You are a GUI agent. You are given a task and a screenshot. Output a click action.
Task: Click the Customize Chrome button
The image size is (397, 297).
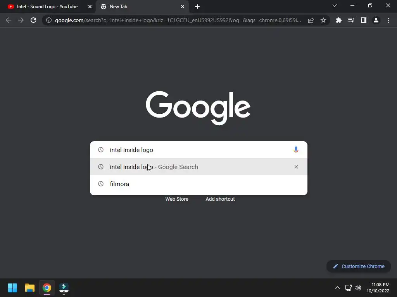coord(359,266)
